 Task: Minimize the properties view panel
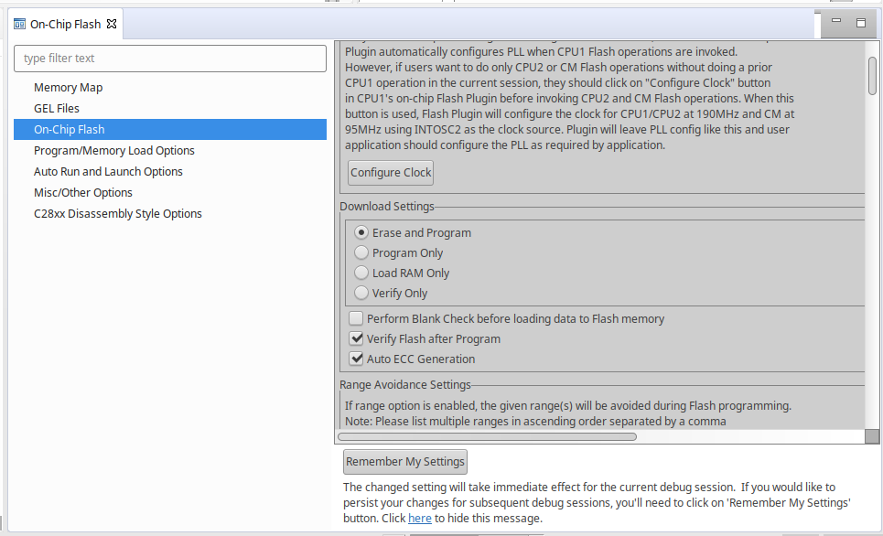(x=838, y=23)
